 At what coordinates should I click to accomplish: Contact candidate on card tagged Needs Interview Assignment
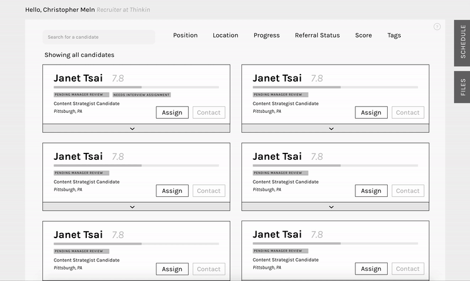[x=209, y=112]
